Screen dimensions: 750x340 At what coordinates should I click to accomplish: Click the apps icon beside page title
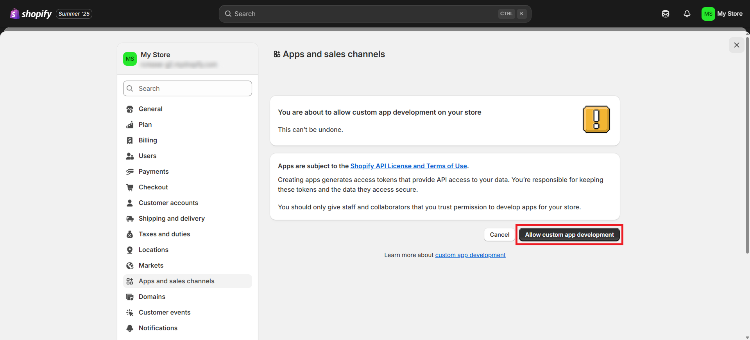[x=277, y=54]
